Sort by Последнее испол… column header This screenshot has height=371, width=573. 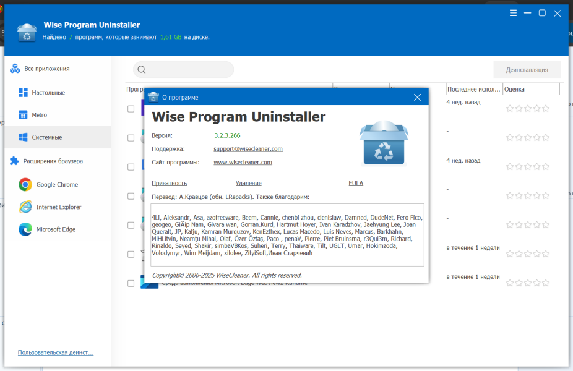[473, 89]
